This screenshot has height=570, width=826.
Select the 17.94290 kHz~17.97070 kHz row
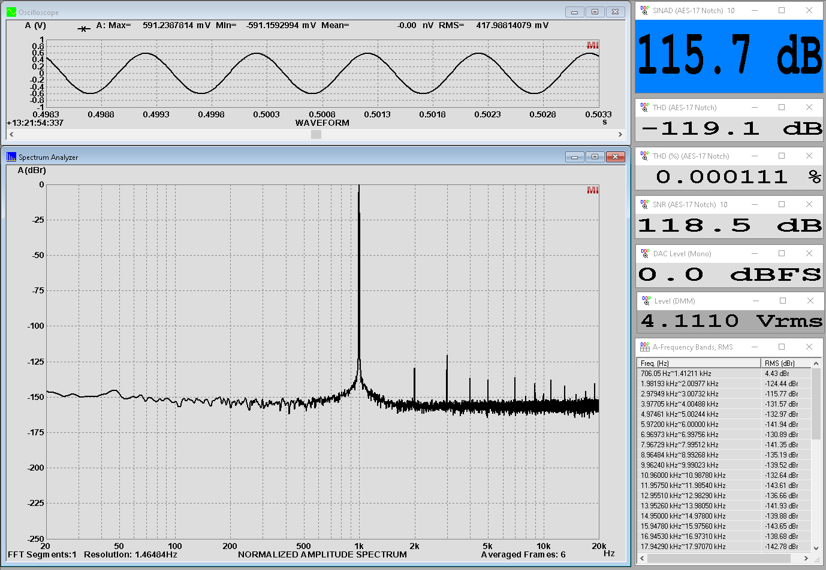[x=724, y=547]
